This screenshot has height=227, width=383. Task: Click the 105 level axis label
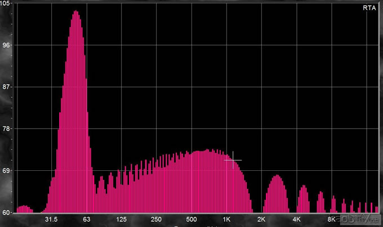(8, 4)
